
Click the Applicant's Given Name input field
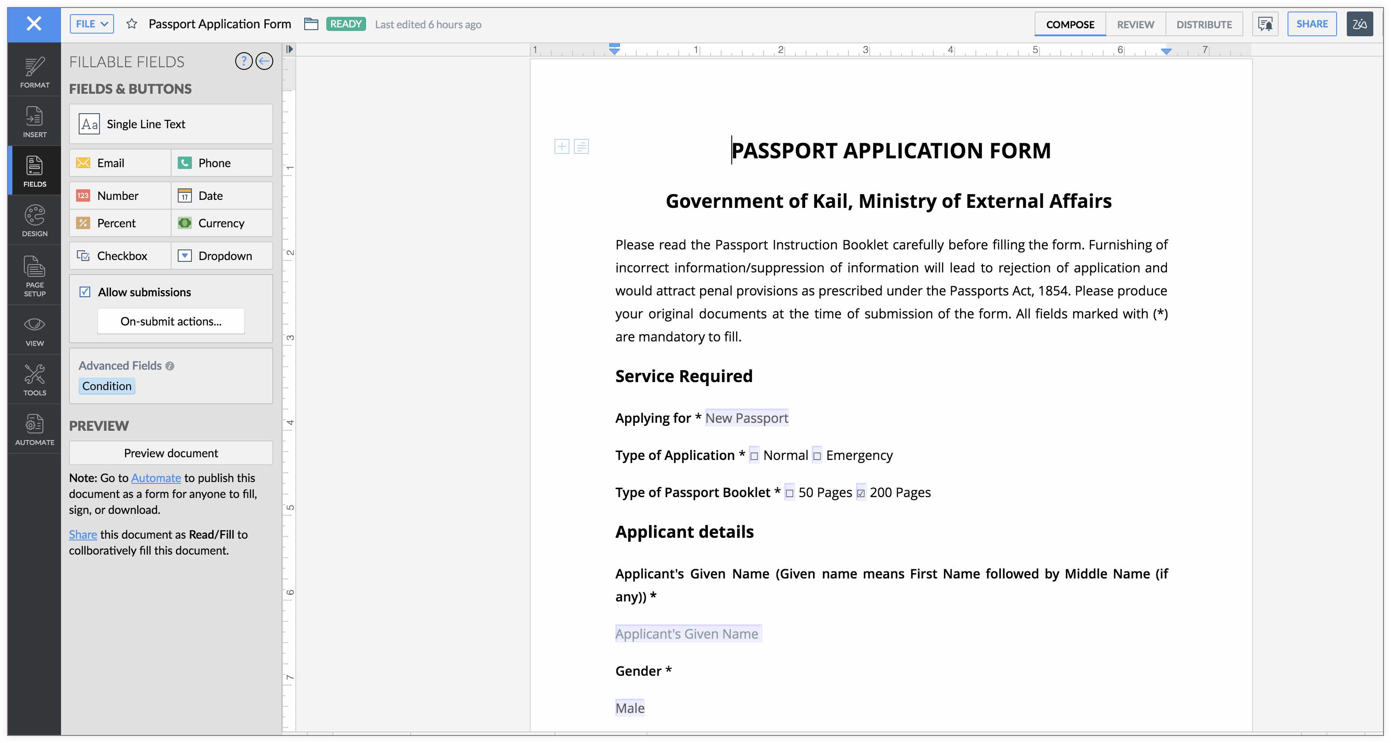[x=688, y=634]
